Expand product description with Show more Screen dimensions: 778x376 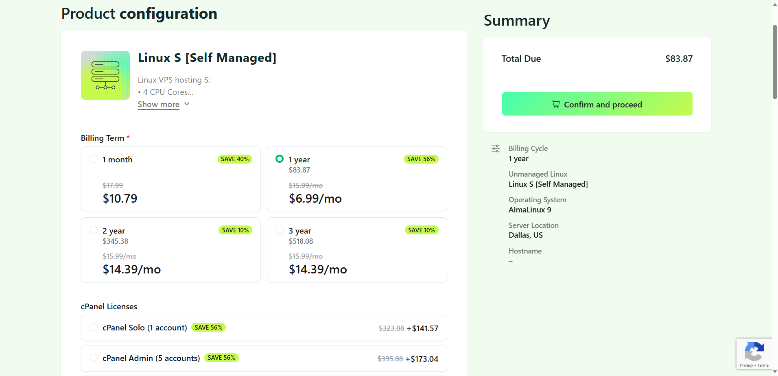click(159, 104)
